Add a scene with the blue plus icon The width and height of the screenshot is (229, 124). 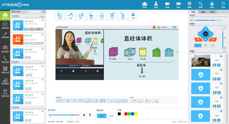(x=44, y=12)
